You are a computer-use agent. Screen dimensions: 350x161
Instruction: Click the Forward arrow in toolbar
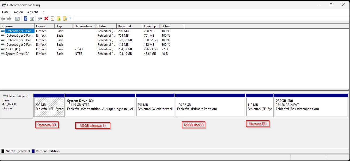[x=9, y=18]
